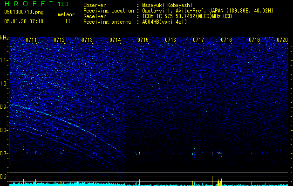Click the HROFFT title text
The height and width of the screenshot is (186, 293).
point(29,4)
